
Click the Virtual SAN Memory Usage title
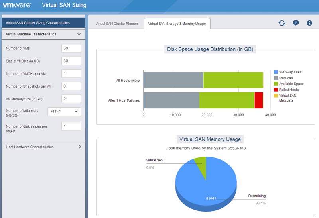pyautogui.click(x=210, y=139)
